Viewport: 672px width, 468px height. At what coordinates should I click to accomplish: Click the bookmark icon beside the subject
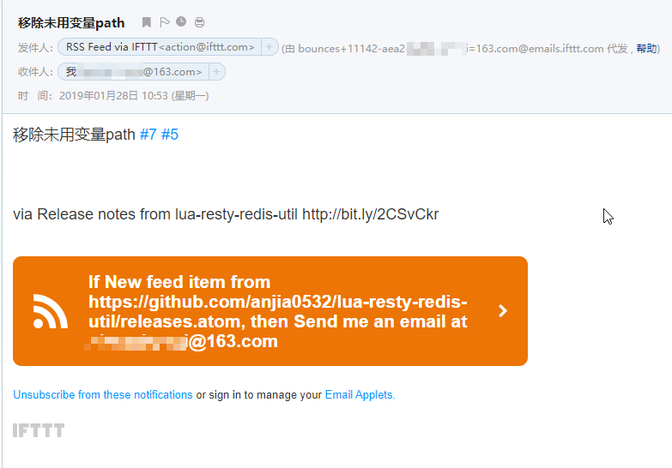click(147, 22)
